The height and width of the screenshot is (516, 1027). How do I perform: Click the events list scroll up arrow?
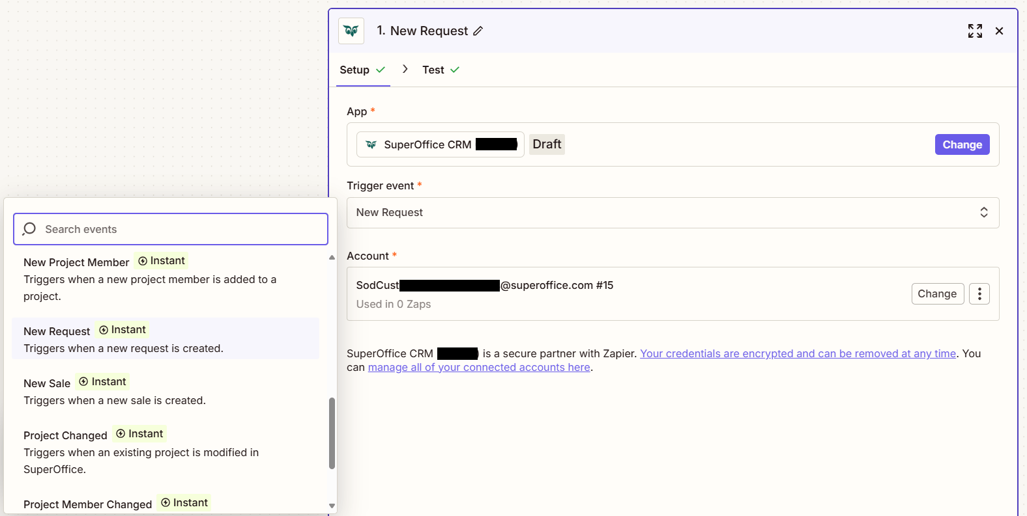[332, 258]
